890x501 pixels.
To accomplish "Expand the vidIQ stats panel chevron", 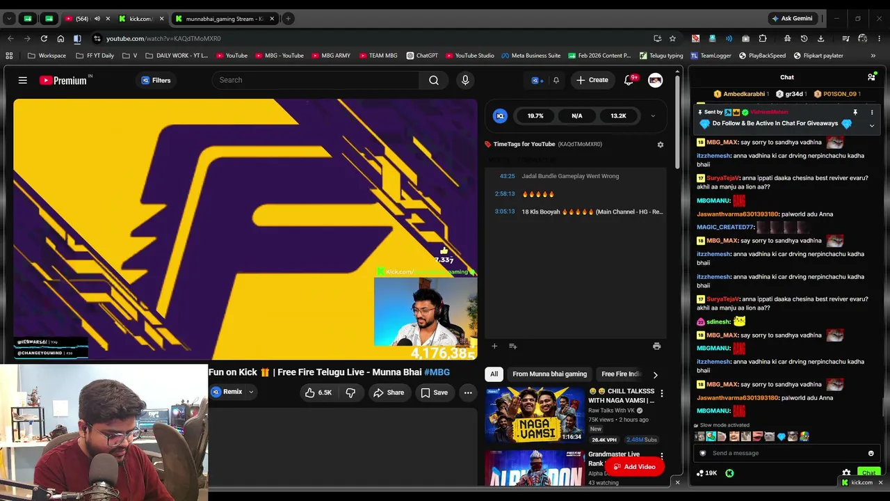I will click(653, 116).
